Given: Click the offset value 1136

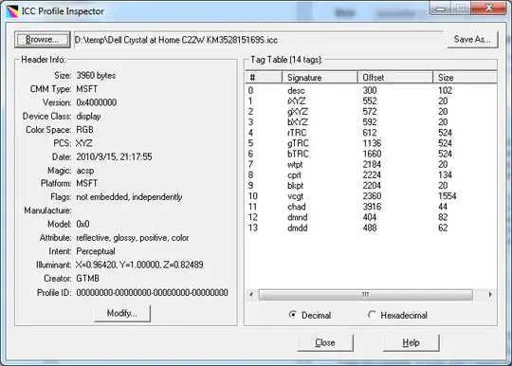Looking at the screenshot, I should 372,143.
